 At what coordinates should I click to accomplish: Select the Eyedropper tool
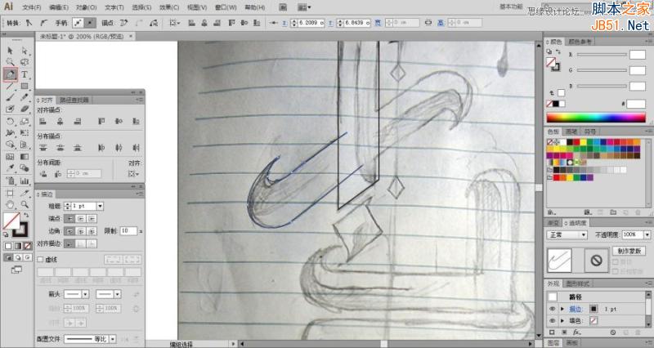click(x=10, y=168)
